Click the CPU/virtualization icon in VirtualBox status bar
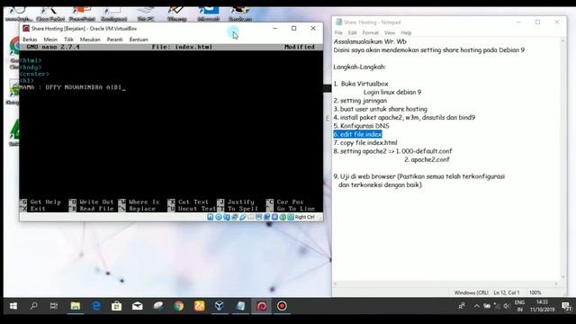This screenshot has height=324, width=576. (274, 217)
